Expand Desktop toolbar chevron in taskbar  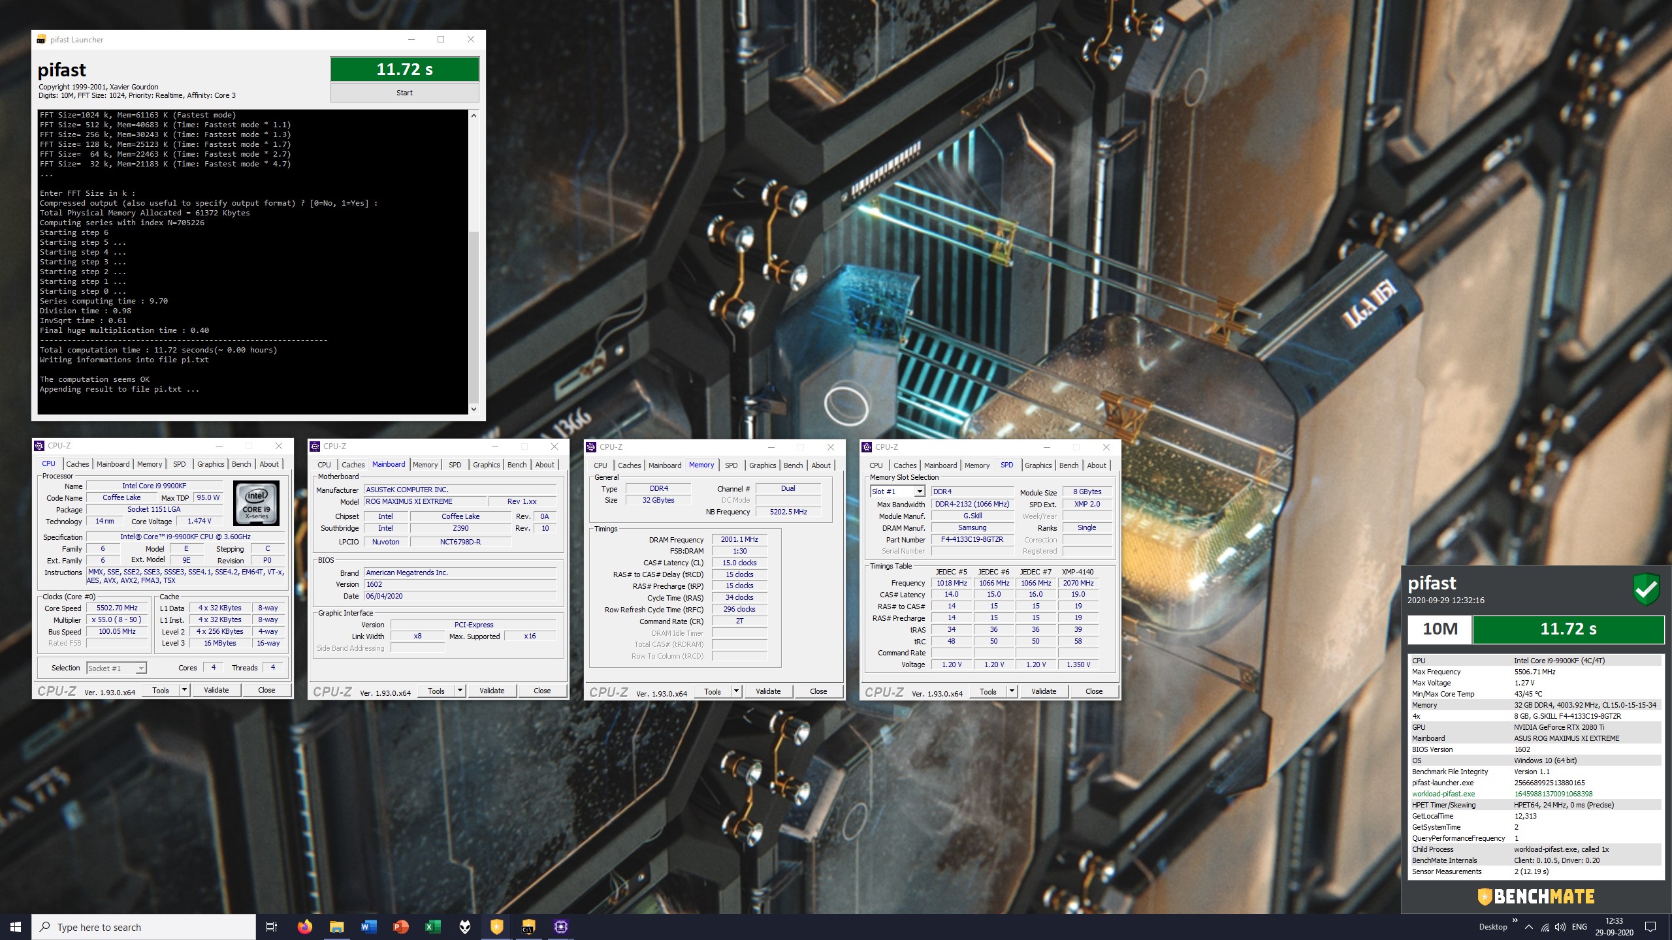(1515, 920)
